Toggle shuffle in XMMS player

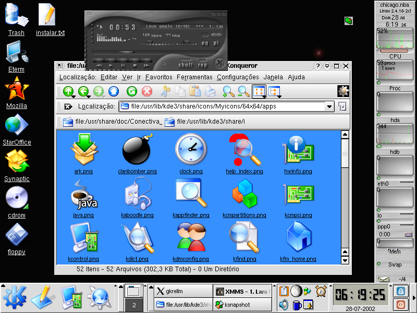(x=186, y=65)
